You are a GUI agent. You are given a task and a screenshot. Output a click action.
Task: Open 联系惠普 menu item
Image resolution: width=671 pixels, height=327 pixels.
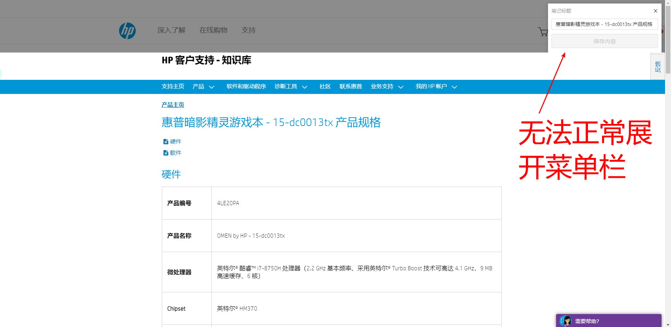(x=350, y=86)
